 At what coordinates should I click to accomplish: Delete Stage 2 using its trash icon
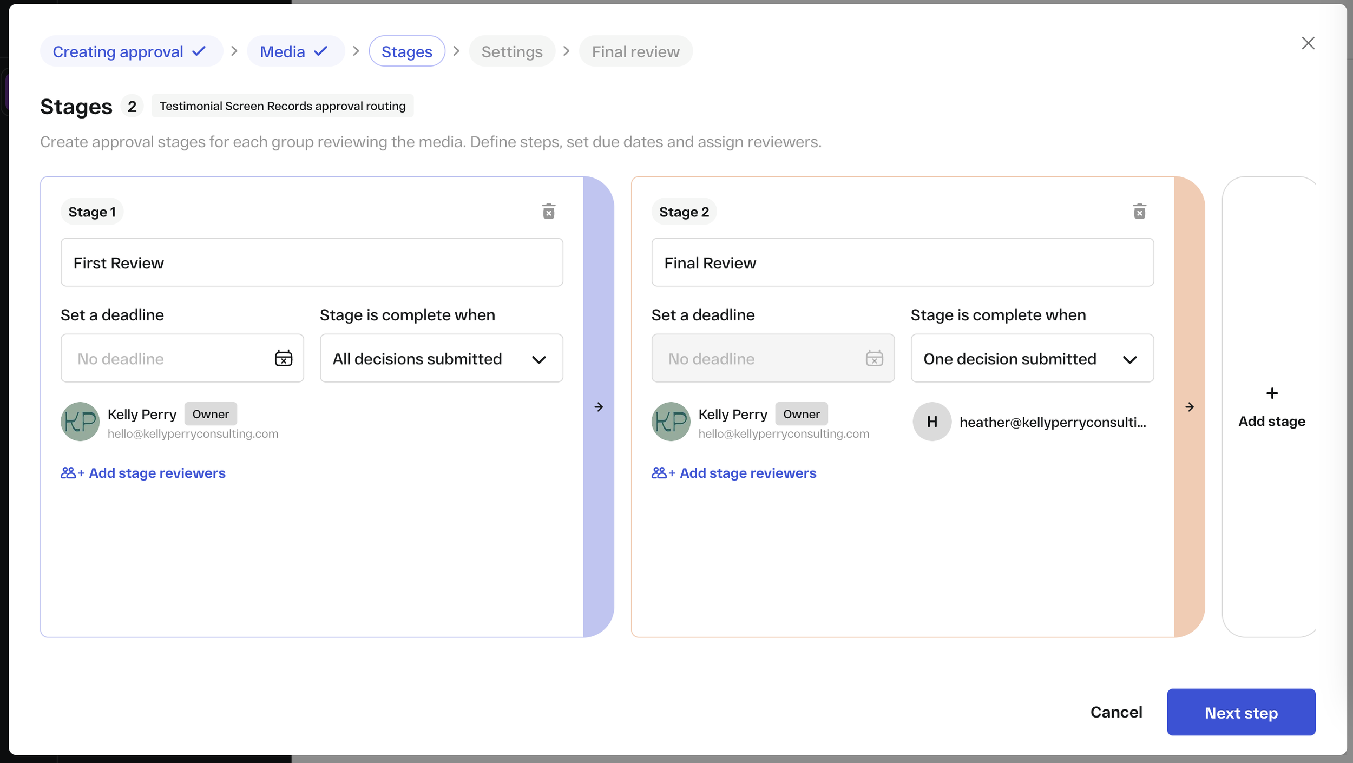click(x=1140, y=211)
